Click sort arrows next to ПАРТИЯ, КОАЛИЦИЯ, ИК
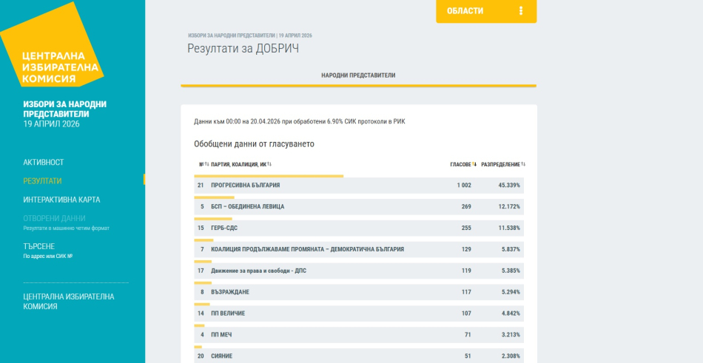The image size is (703, 363). tap(269, 164)
